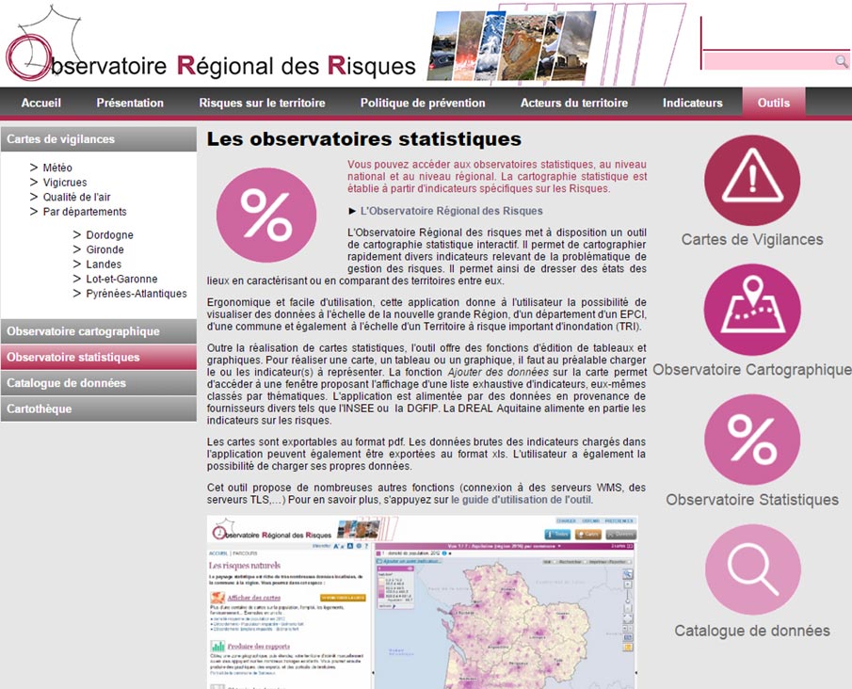Click the Observatoire Cartographique label on right
This screenshot has height=689, width=852.
(752, 370)
